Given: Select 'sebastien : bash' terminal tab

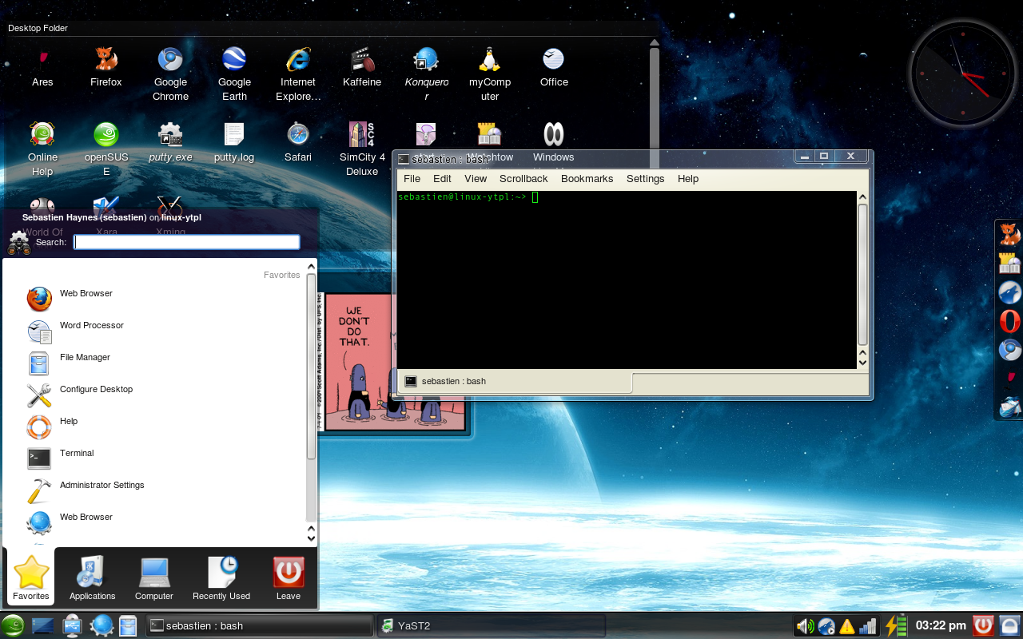Looking at the screenshot, I should (515, 382).
